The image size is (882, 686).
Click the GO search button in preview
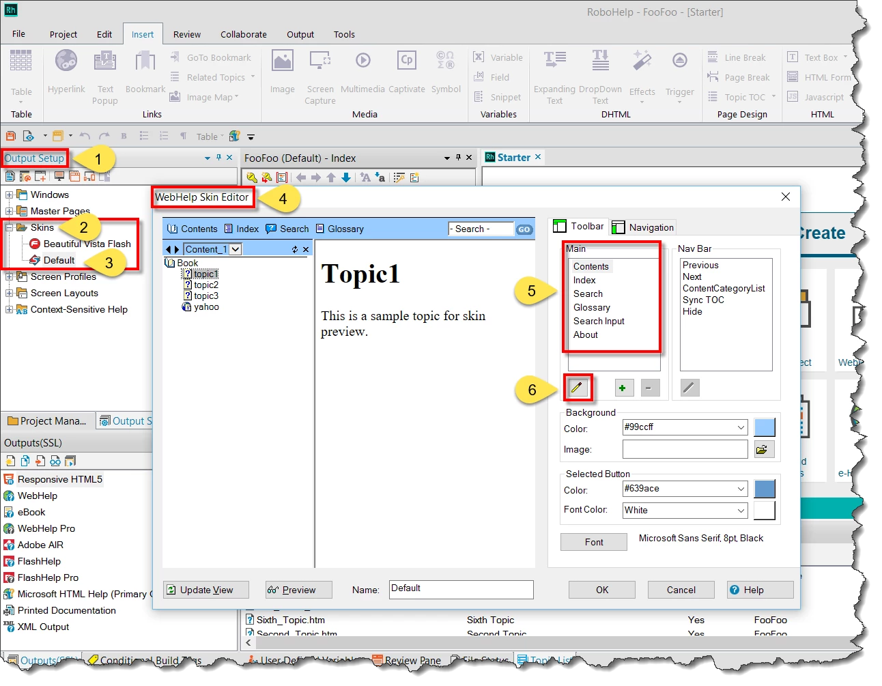point(524,229)
